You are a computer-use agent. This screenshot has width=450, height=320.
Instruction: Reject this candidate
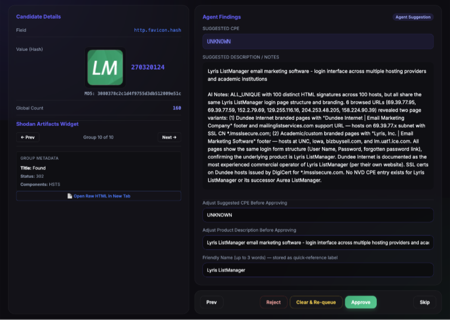point(273,302)
